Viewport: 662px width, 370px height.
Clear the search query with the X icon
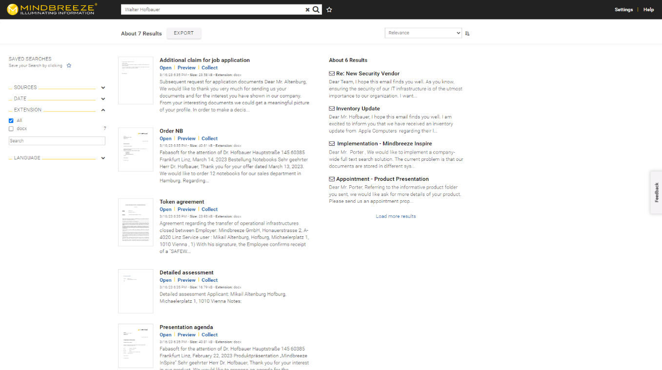pyautogui.click(x=307, y=10)
